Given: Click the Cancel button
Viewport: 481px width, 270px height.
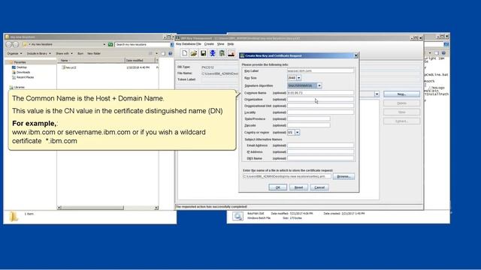Looking at the screenshot, I should (319, 187).
